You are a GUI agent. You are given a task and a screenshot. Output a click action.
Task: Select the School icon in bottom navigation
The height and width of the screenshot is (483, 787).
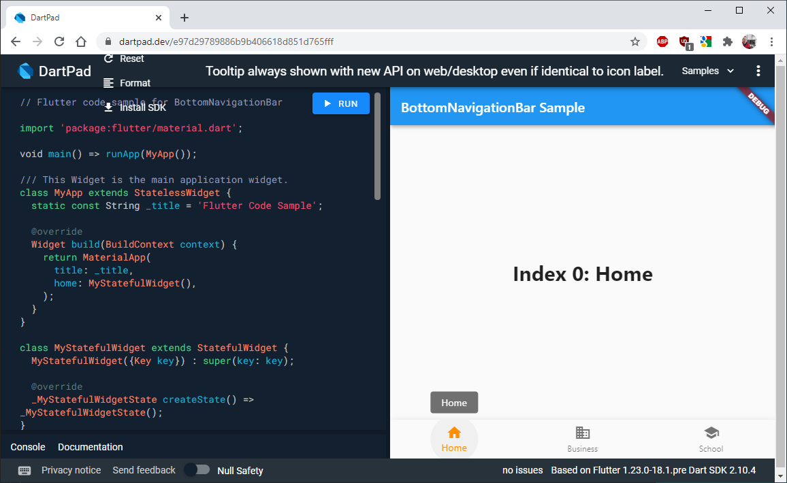pyautogui.click(x=711, y=431)
